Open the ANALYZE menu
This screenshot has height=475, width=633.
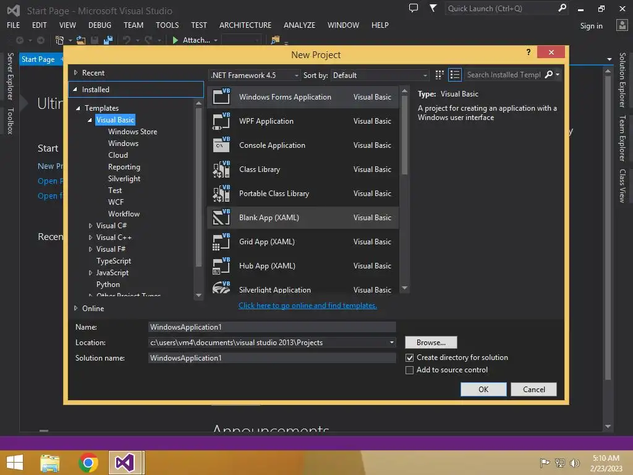[300, 25]
